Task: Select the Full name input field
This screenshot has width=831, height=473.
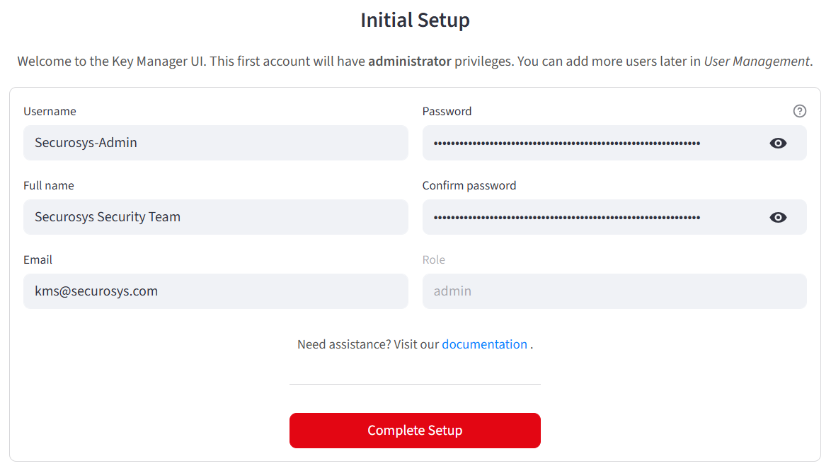Action: [x=216, y=217]
